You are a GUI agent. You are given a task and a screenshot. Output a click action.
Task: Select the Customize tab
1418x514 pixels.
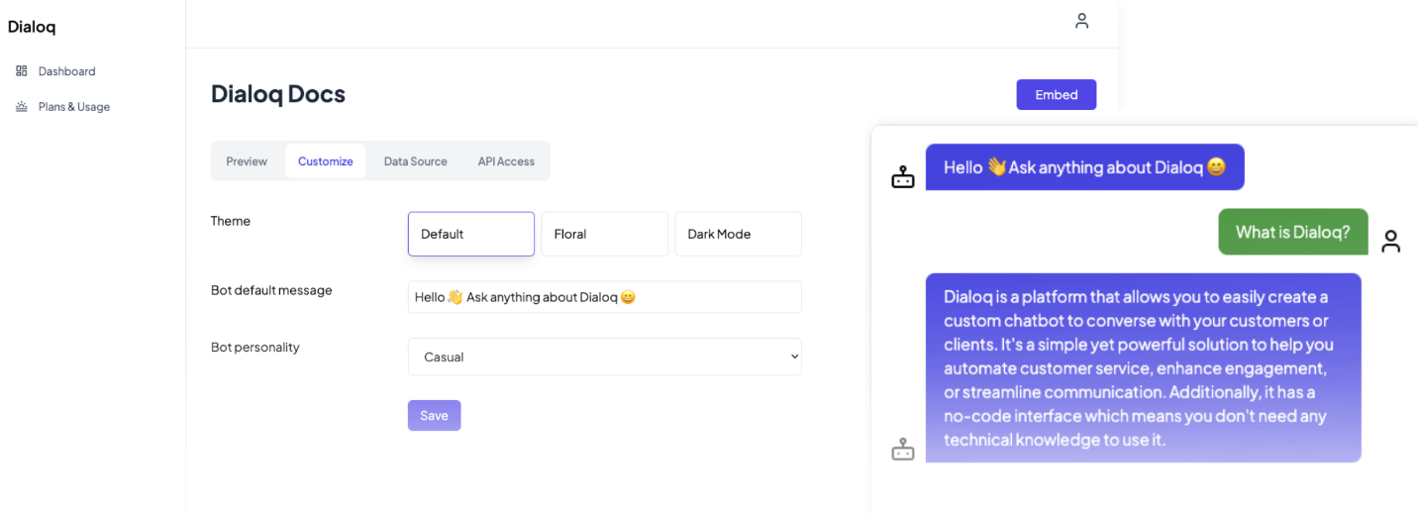click(x=326, y=161)
